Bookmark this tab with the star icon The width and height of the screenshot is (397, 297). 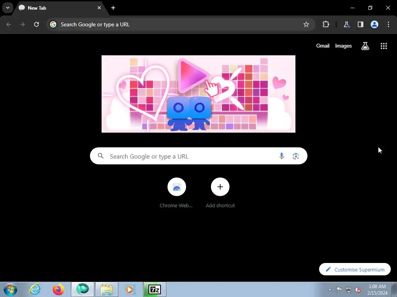coord(306,24)
